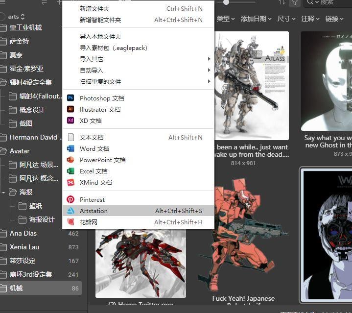Open the Ghost in the Shell white face thumbnail
The width and height of the screenshot is (352, 313).
coord(327,81)
